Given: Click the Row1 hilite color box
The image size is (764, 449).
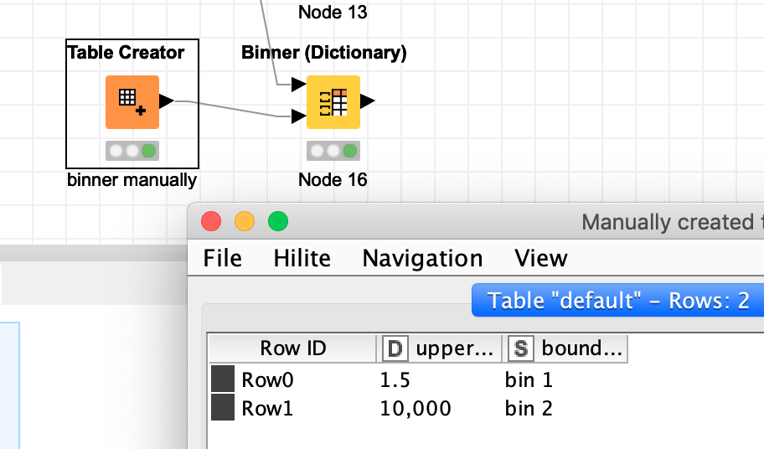Looking at the screenshot, I should pos(223,408).
